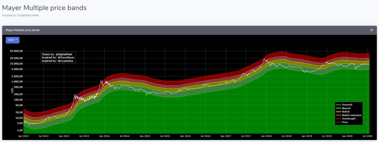Click the Jul 2017 axis label
Viewport: 378px width, 142px height.
coord(246,136)
